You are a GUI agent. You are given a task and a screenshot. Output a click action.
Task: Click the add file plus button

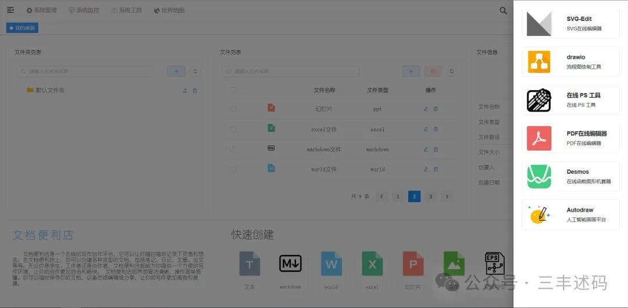(x=411, y=71)
